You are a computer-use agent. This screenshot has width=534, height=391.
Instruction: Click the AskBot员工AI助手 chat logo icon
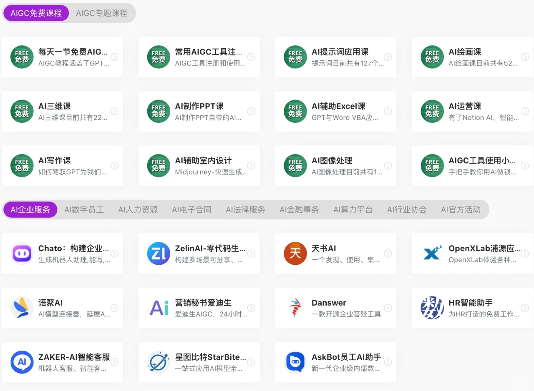[295, 362]
